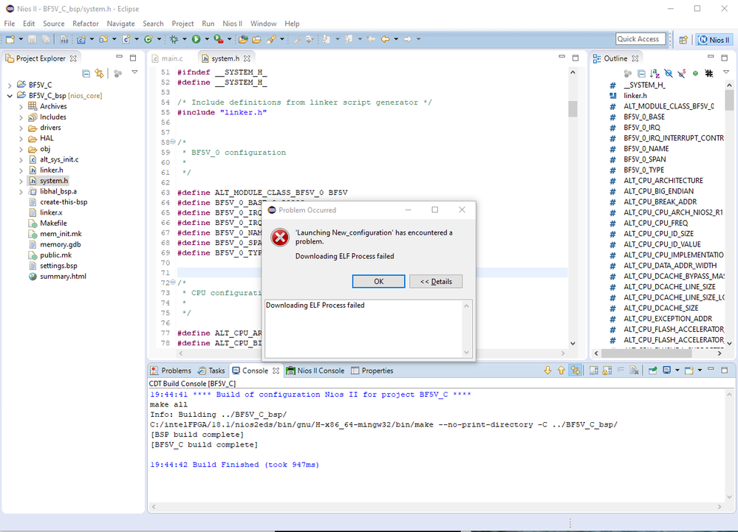Click the Details button in error dialog
The height and width of the screenshot is (532, 738).
point(436,281)
